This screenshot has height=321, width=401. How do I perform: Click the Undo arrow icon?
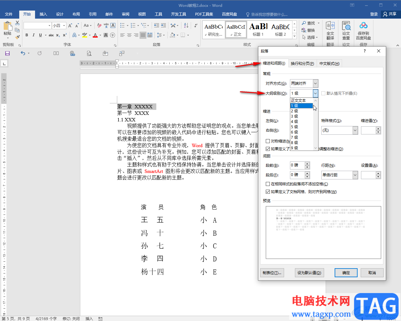pos(23,53)
